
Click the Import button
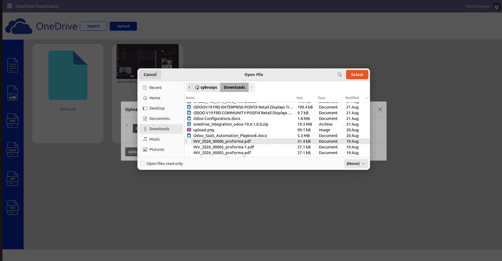point(93,26)
